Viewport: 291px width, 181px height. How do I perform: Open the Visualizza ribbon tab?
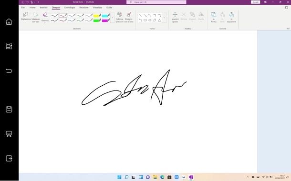tap(97, 8)
